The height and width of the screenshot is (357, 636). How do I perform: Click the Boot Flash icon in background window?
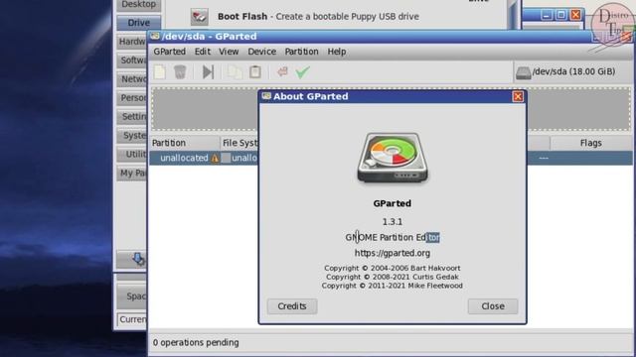tap(199, 17)
